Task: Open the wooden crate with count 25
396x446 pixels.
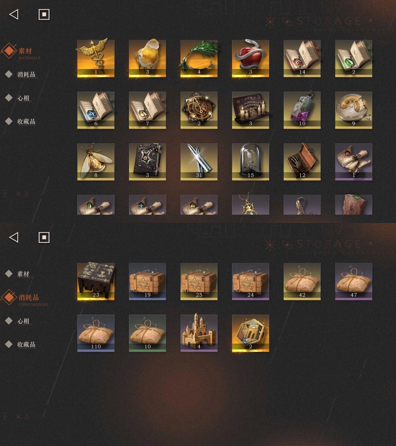Action: click(x=199, y=282)
